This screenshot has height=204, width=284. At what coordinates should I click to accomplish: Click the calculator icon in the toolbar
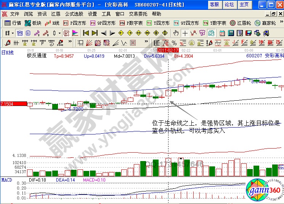[231, 33]
